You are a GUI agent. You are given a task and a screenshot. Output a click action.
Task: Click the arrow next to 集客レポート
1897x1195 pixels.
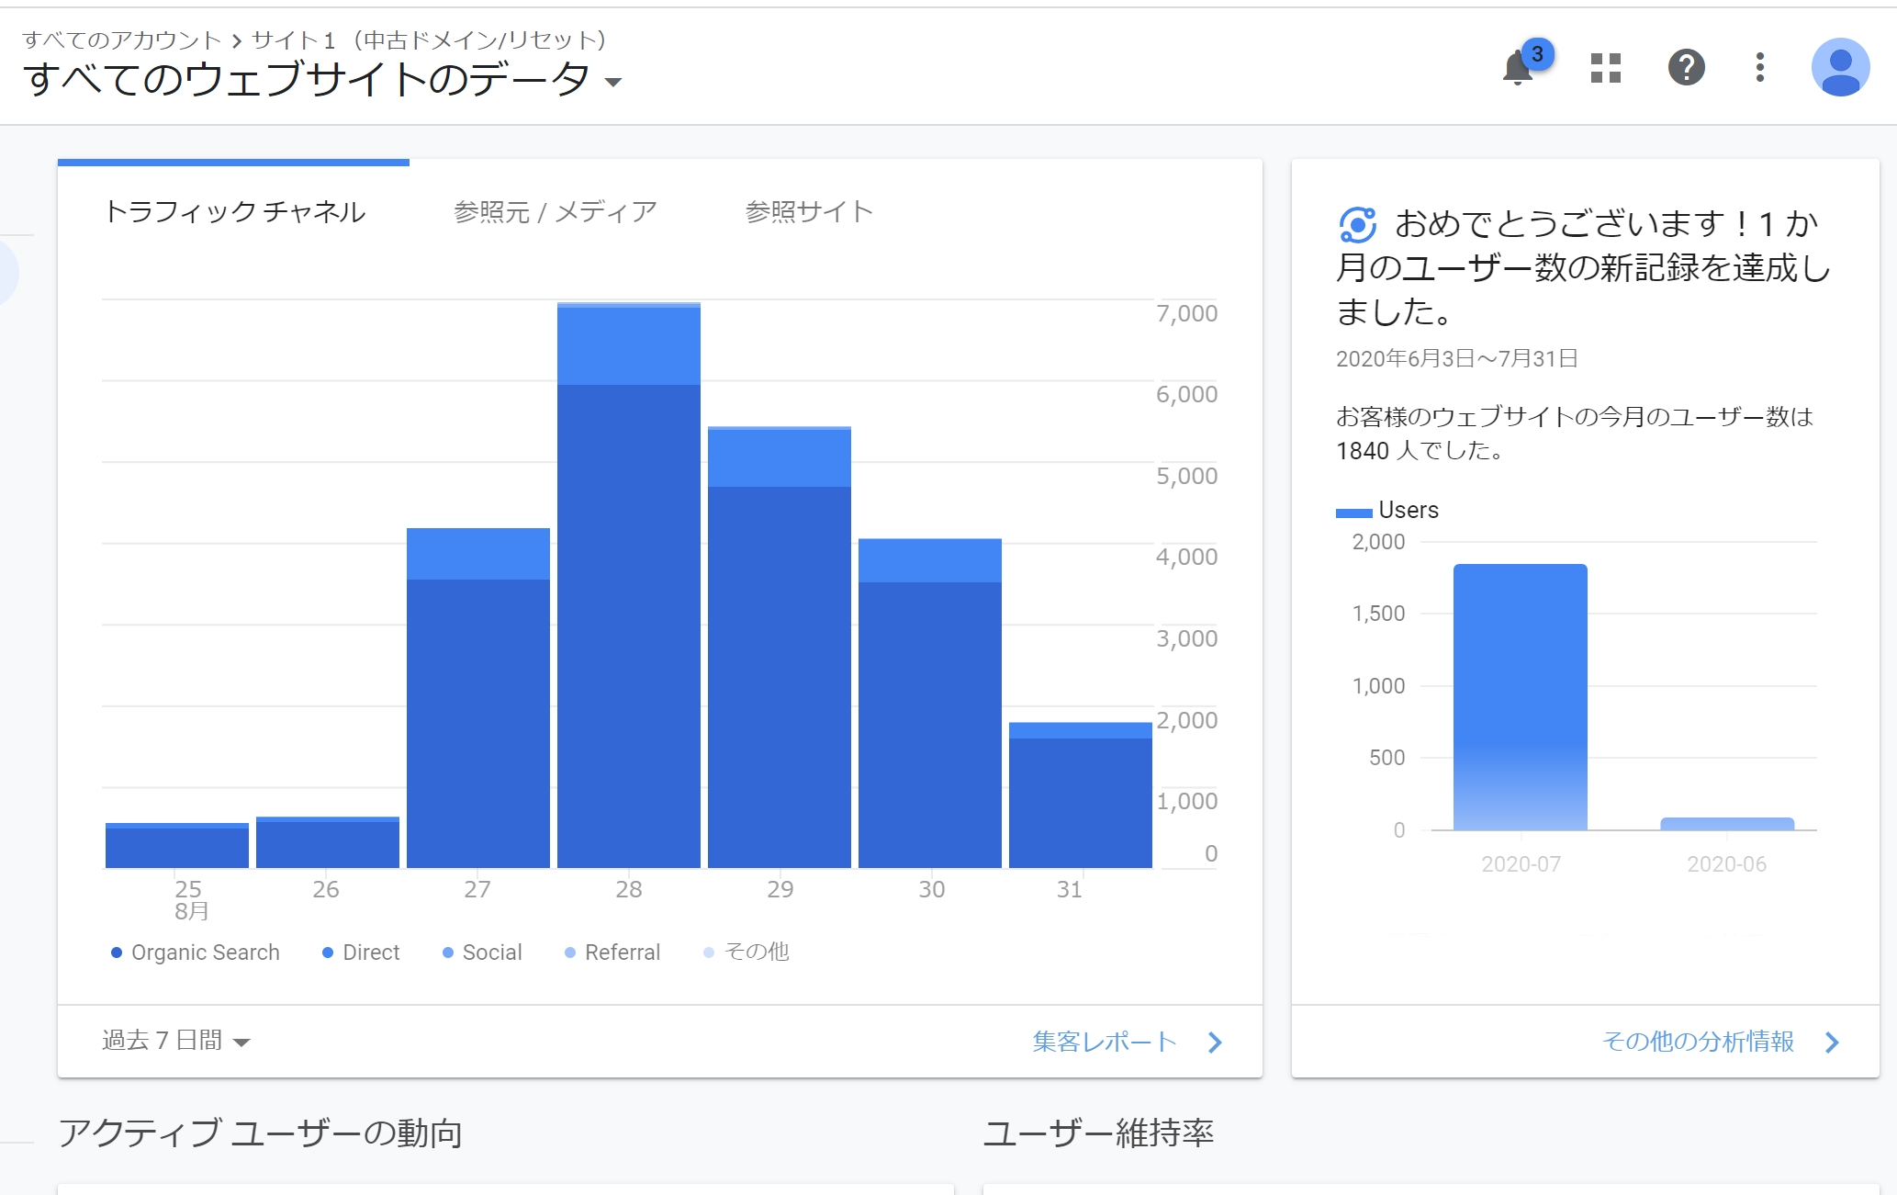[1215, 1042]
